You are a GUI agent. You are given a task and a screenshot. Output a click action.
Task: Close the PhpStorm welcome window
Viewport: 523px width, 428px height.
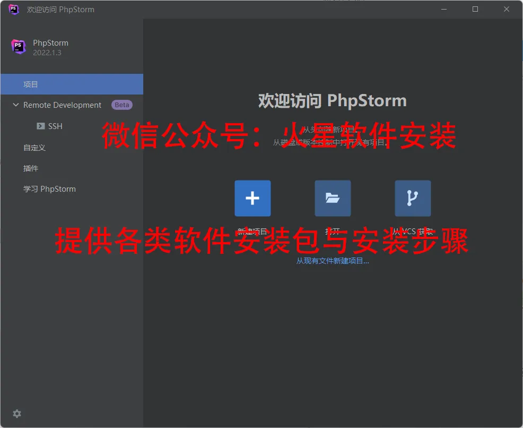pos(507,10)
